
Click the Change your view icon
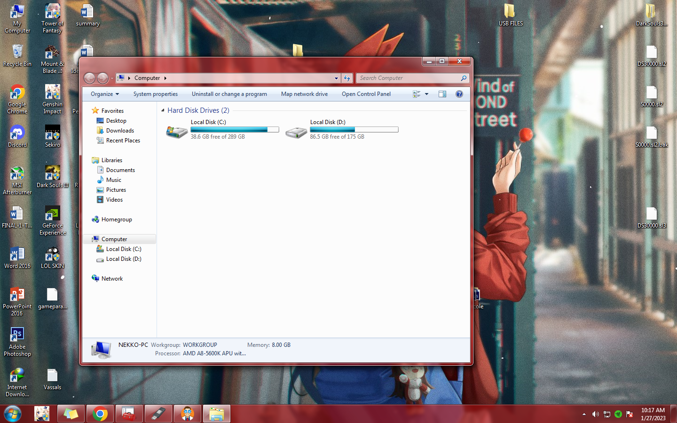point(417,94)
